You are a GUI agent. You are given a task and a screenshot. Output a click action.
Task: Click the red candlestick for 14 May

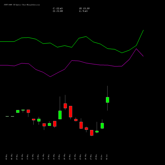click(44, 125)
